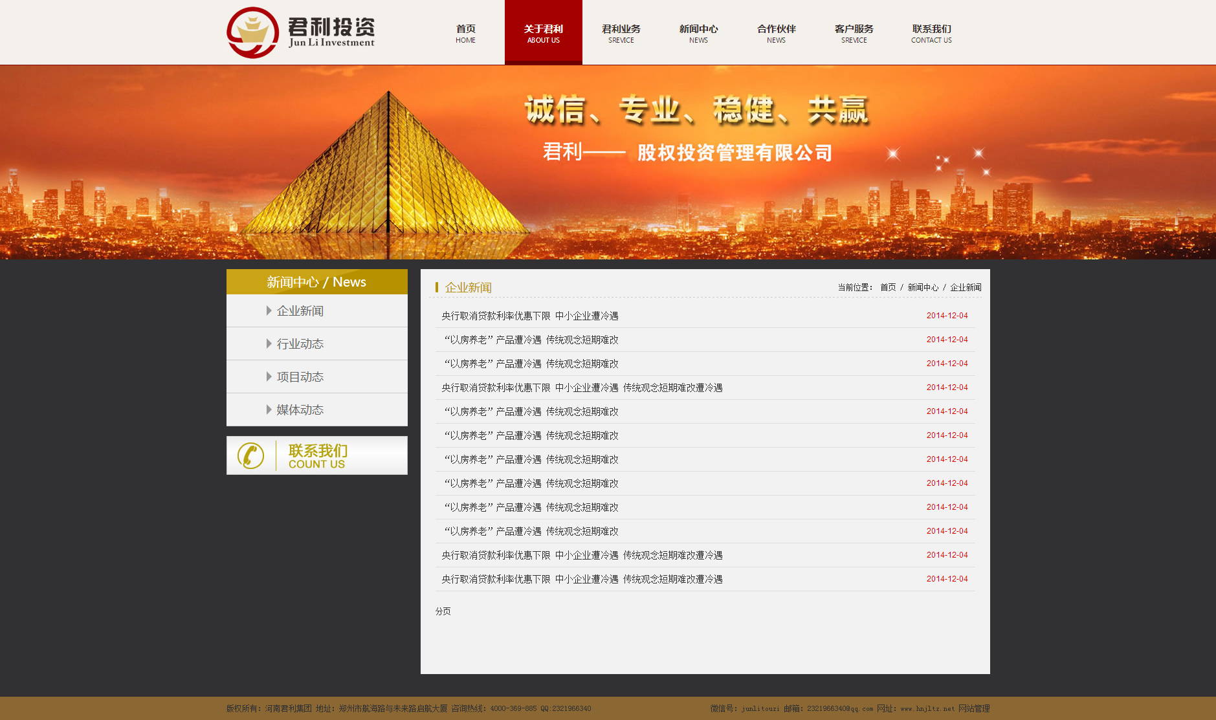Open the 君利业务 SREVICE menu
Image resolution: width=1216 pixels, height=720 pixels.
[x=621, y=33]
